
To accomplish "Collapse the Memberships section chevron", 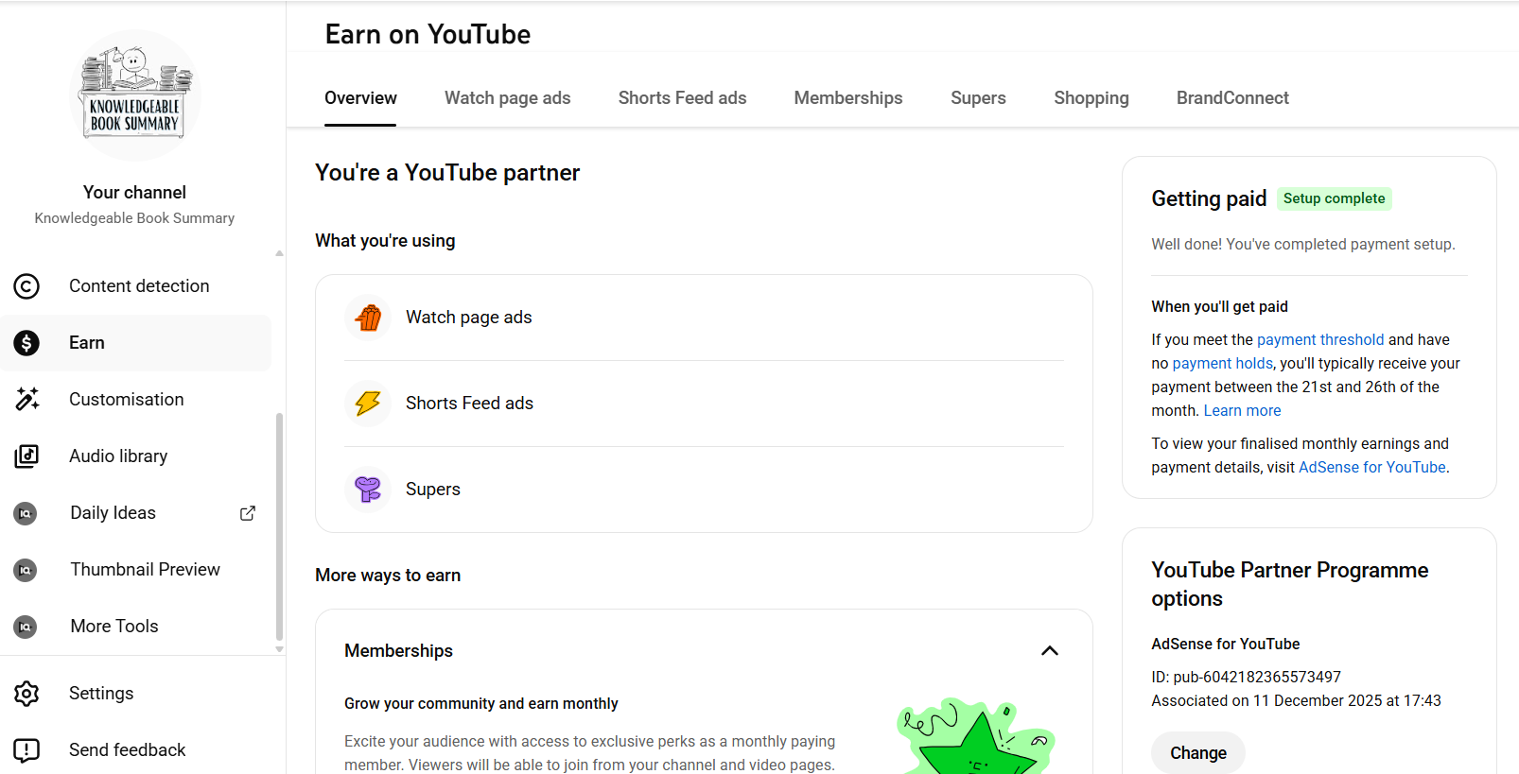I will coord(1049,651).
